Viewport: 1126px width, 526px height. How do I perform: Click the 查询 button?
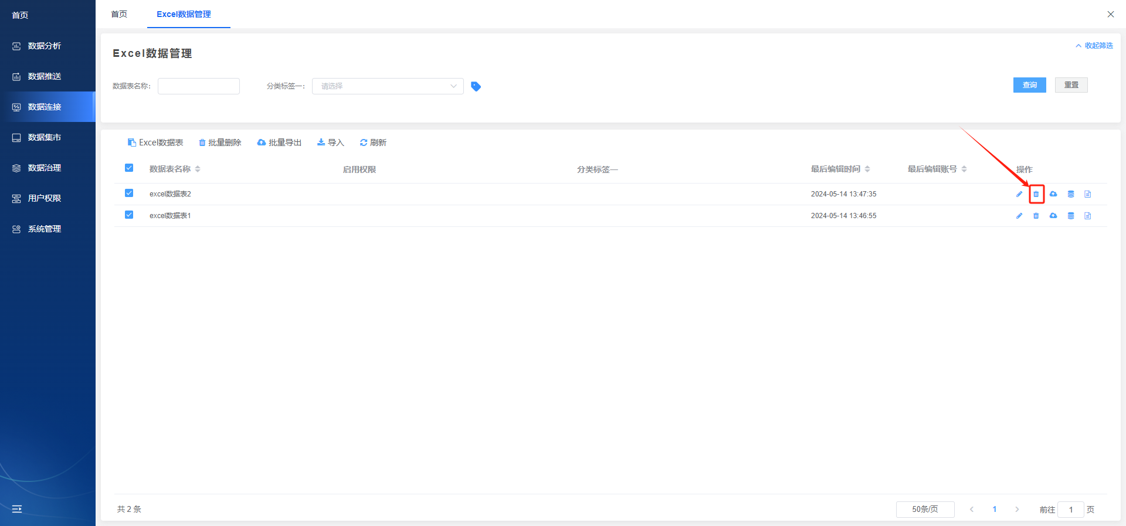[x=1030, y=85]
